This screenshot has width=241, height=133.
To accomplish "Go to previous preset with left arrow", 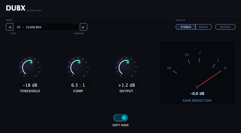I will click(10, 27).
